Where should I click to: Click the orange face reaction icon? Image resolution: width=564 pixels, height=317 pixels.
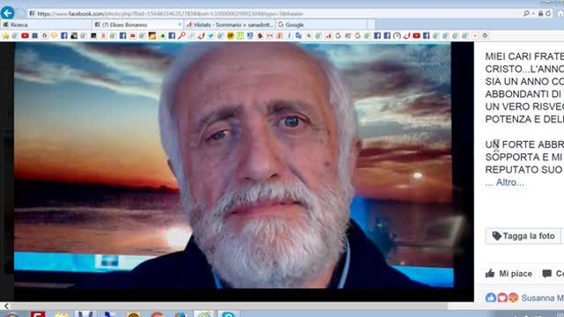click(514, 298)
